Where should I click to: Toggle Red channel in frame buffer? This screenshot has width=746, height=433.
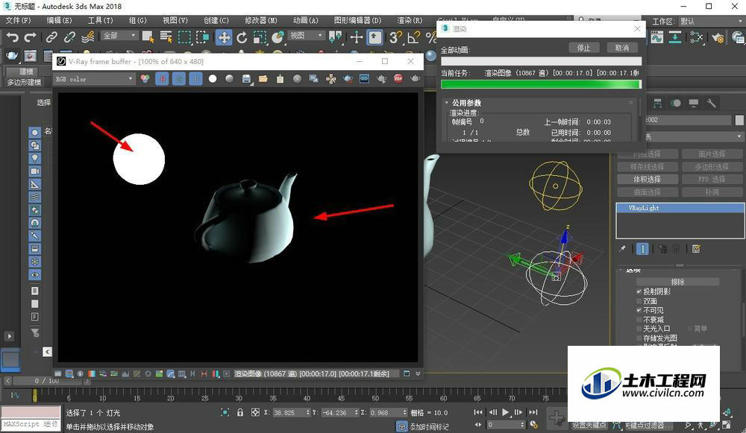coord(162,79)
